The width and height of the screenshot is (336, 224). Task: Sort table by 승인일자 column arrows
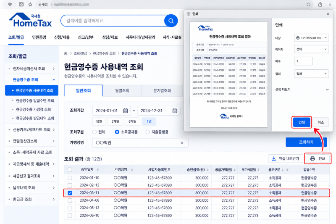pos(98,169)
